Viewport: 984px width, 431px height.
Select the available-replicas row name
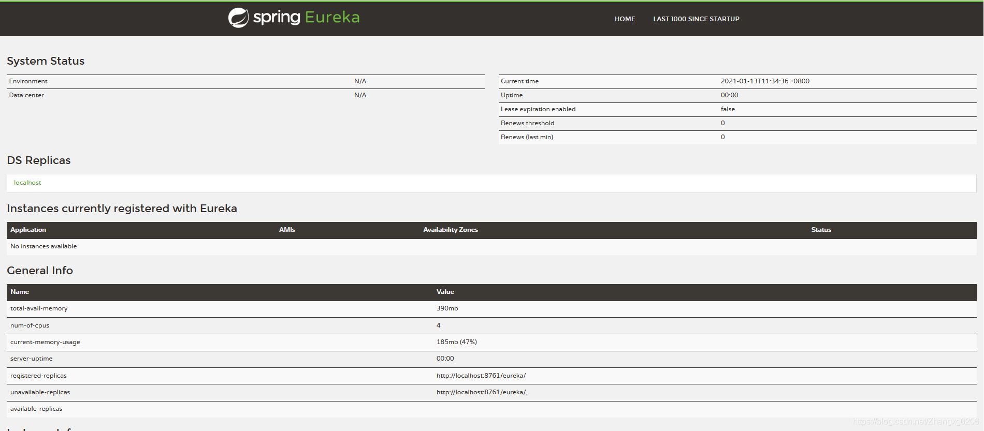tap(36, 409)
